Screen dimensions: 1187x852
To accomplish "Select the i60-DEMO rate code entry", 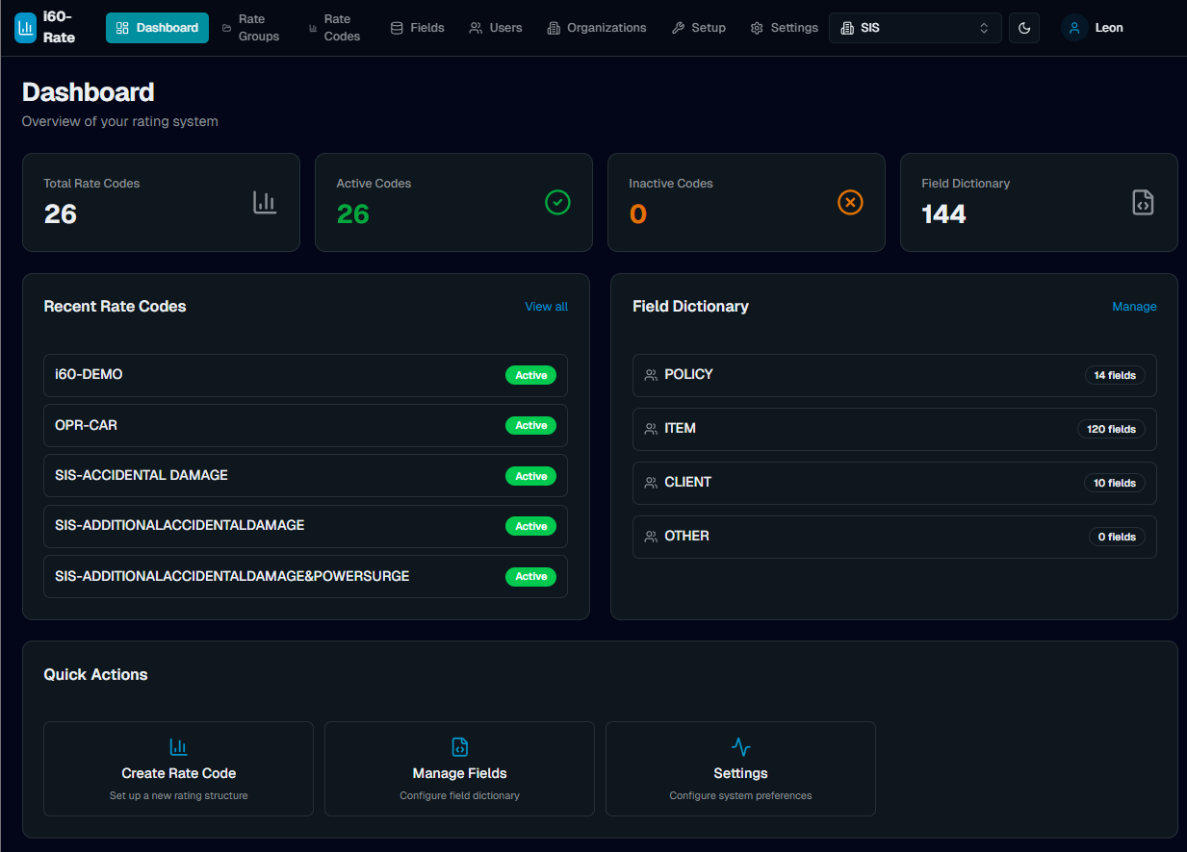I will coord(305,375).
